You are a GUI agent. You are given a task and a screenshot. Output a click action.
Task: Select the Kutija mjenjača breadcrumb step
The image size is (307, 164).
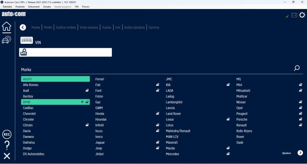click(135, 27)
